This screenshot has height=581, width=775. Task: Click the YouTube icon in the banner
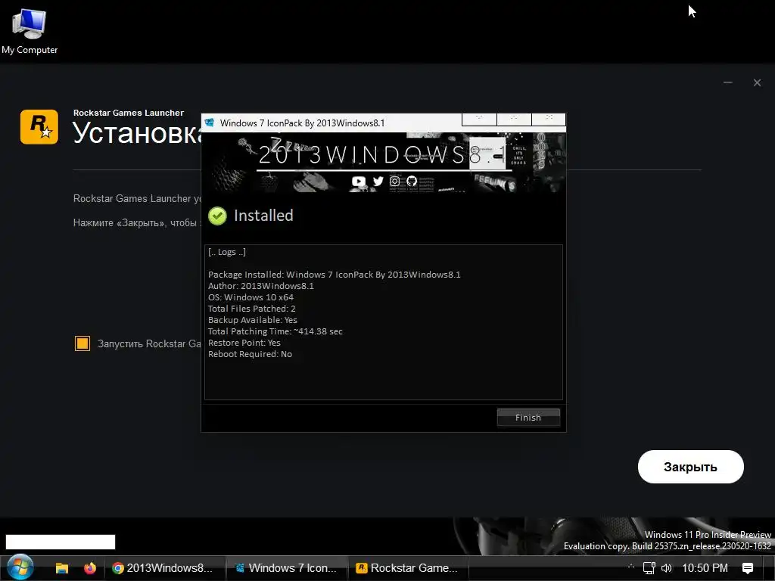click(x=359, y=182)
